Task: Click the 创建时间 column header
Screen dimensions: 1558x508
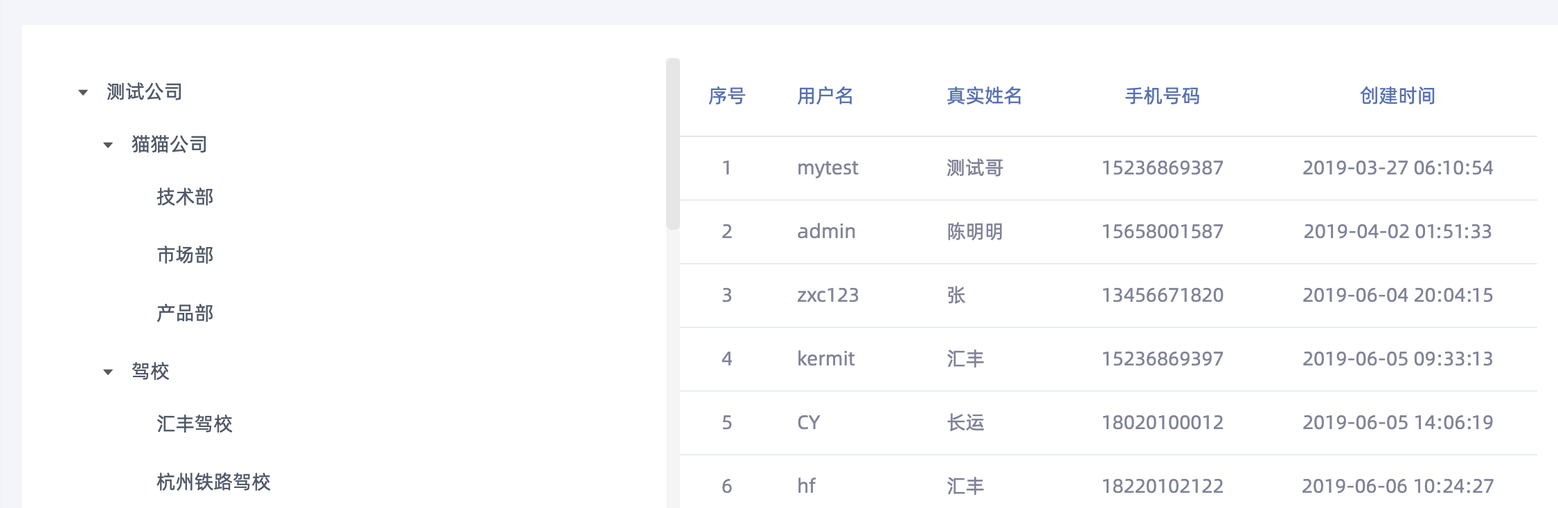Action: pos(1394,97)
